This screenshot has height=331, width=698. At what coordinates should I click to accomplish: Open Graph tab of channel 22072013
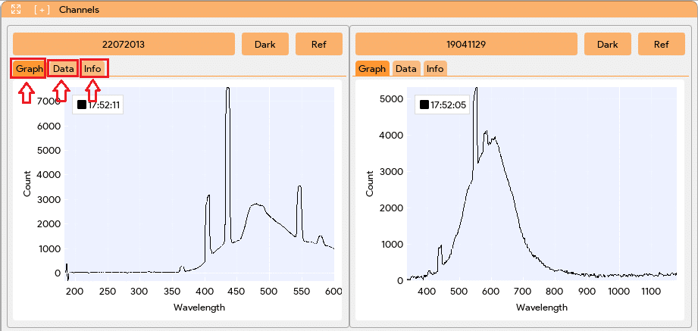(x=29, y=69)
